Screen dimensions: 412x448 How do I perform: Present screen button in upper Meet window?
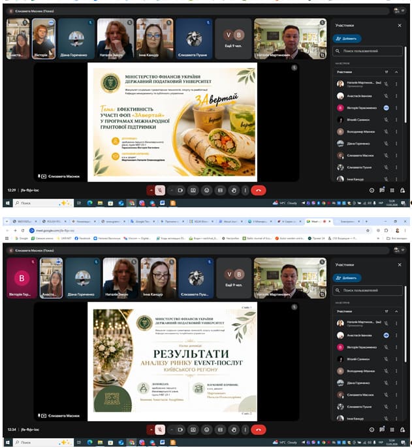click(193, 190)
